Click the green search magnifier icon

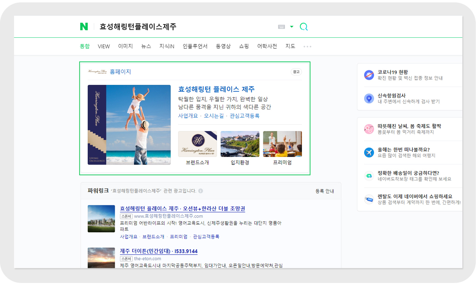pos(304,27)
